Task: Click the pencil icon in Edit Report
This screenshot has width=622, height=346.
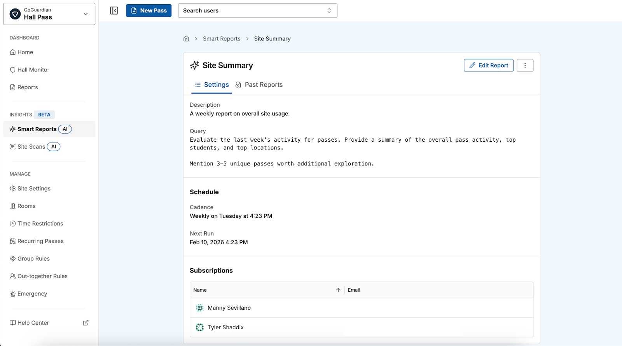Action: (x=472, y=65)
